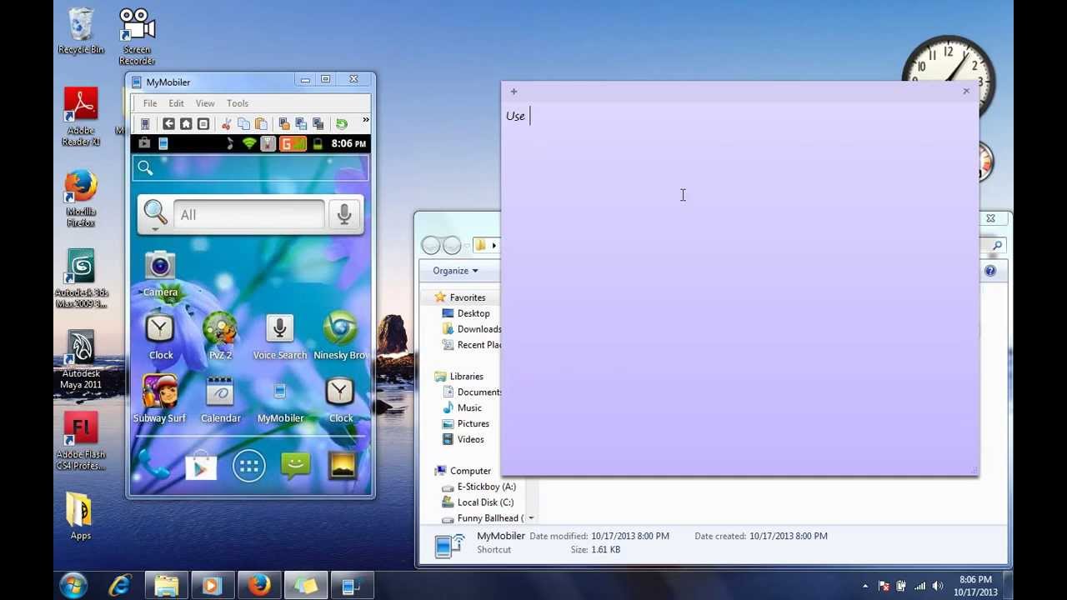
Task: Open Gallery from the phone dock
Action: point(343,467)
